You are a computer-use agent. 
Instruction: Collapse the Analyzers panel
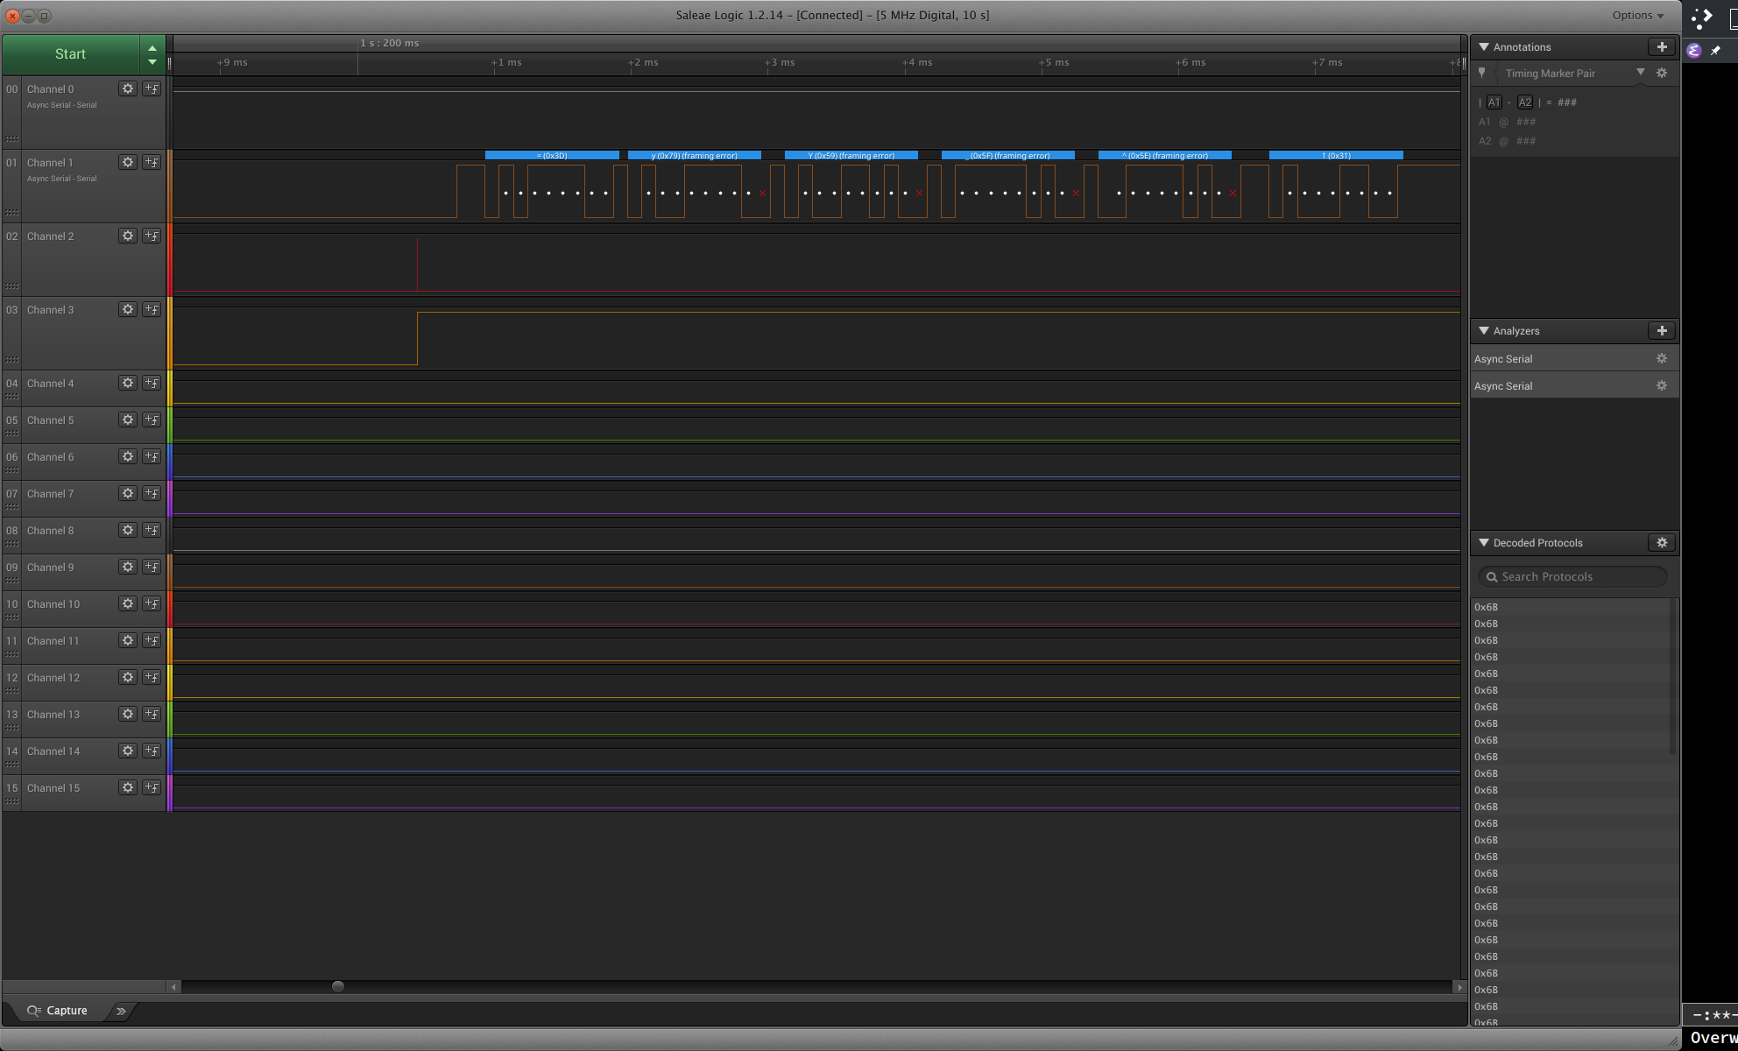[1484, 330]
